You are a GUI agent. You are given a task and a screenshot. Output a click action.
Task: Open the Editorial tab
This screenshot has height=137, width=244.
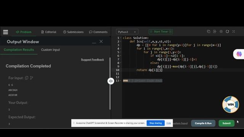click(49, 32)
